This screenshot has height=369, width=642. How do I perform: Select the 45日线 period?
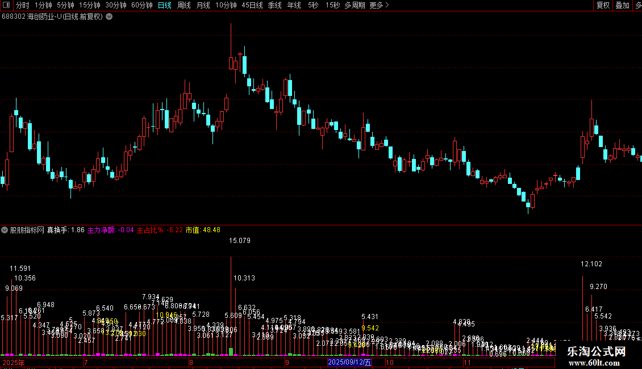point(252,5)
